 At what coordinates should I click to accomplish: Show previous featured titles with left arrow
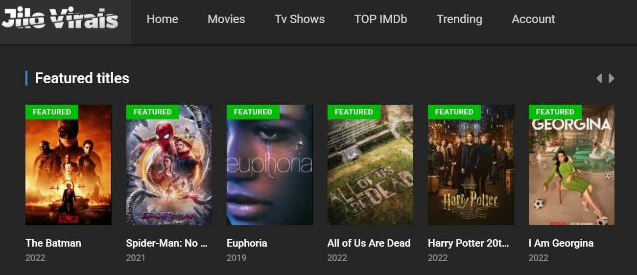click(x=599, y=78)
